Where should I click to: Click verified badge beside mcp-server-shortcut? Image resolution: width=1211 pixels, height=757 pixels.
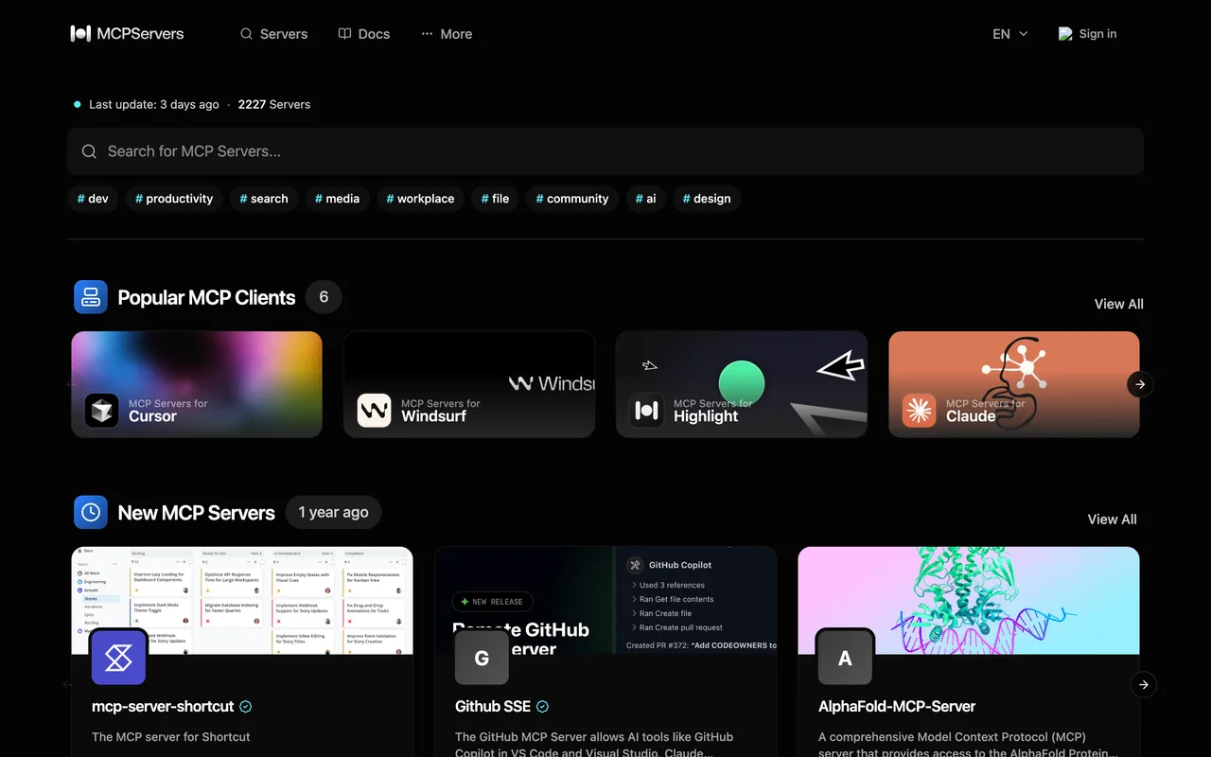246,706
